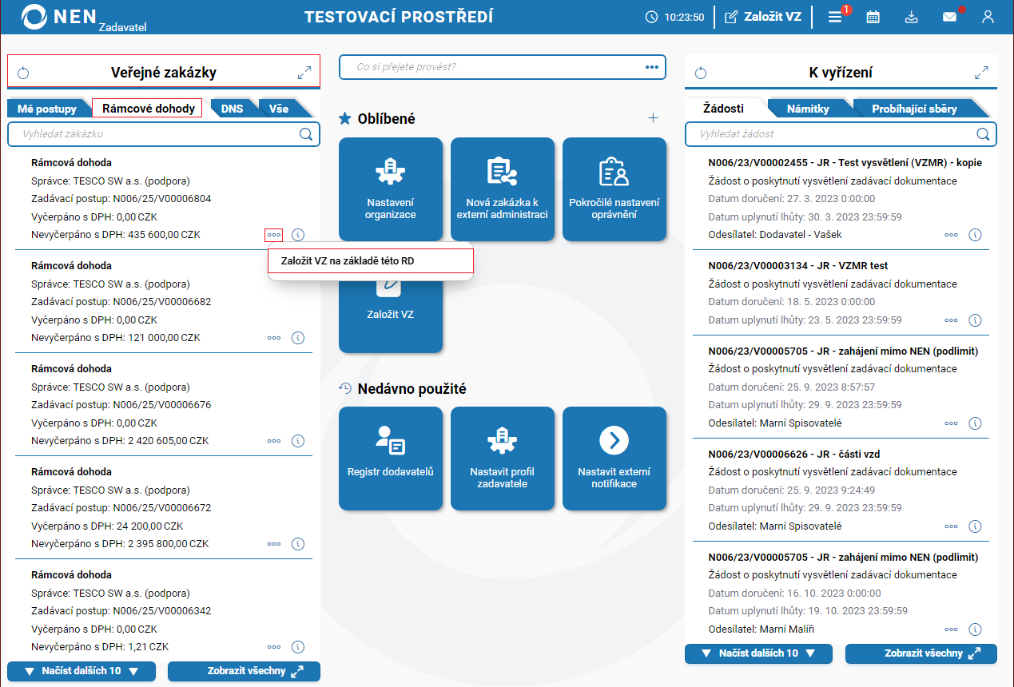Open request N006/23/V00005705 dated 25. 9. 2023
The height and width of the screenshot is (687, 1014).
coord(844,351)
